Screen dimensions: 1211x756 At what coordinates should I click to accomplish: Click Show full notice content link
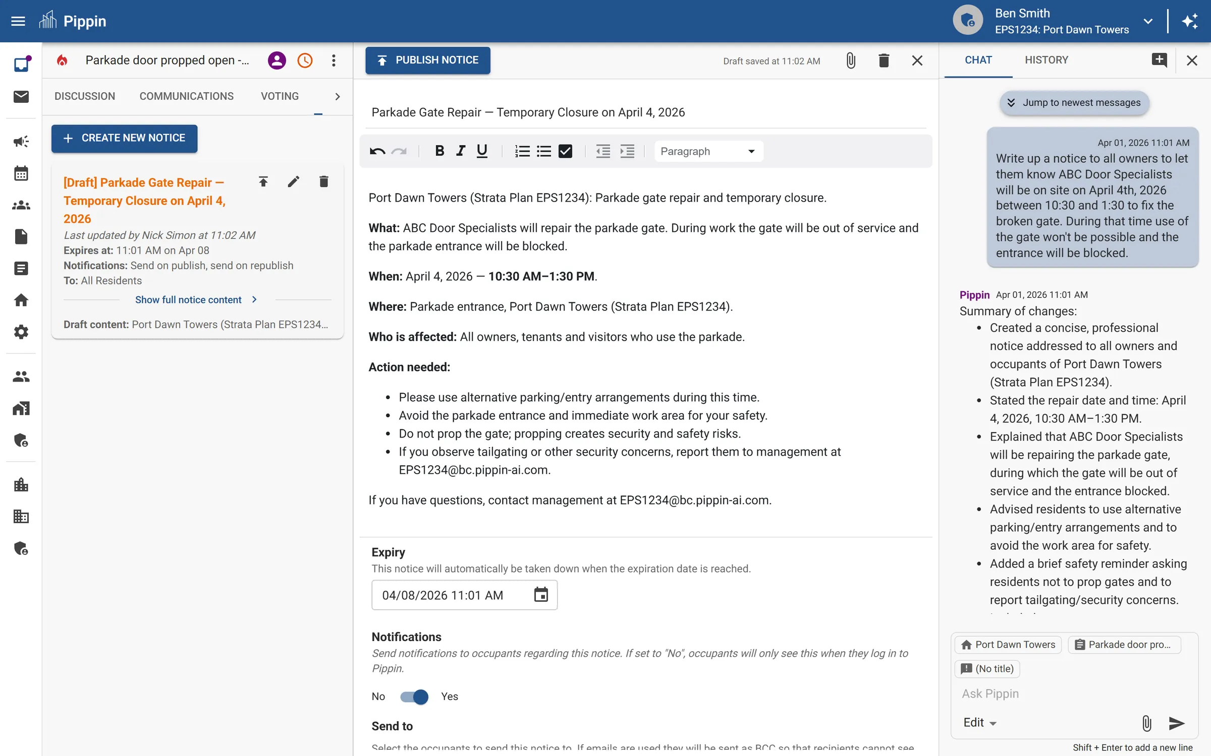(188, 300)
